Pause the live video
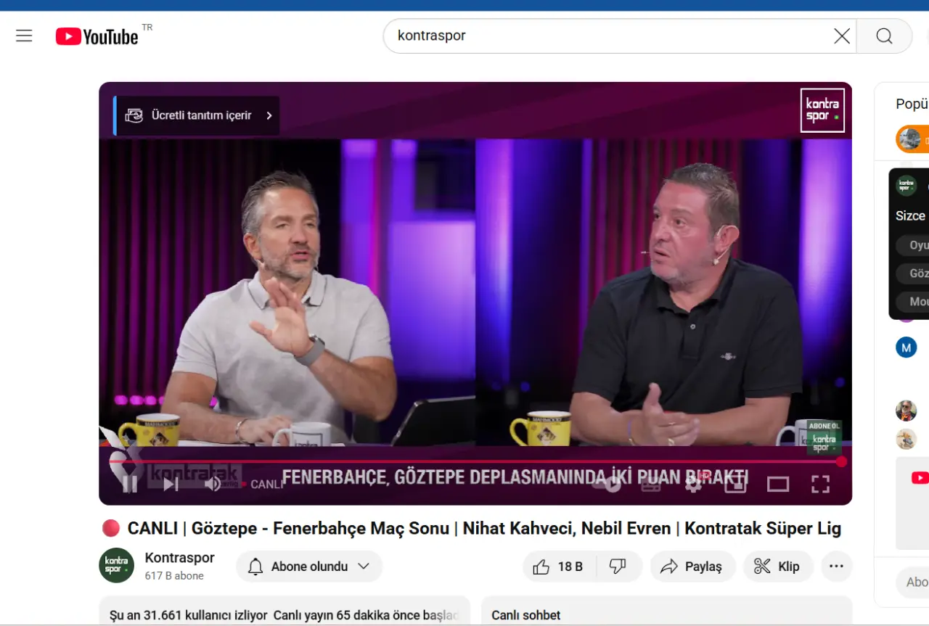The image size is (929, 626). tap(130, 484)
